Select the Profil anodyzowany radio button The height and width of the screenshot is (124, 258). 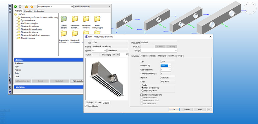pyautogui.click(x=143, y=88)
